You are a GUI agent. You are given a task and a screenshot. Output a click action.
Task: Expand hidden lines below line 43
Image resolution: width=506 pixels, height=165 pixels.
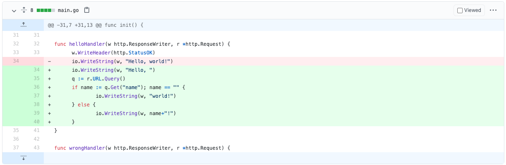tap(23, 158)
